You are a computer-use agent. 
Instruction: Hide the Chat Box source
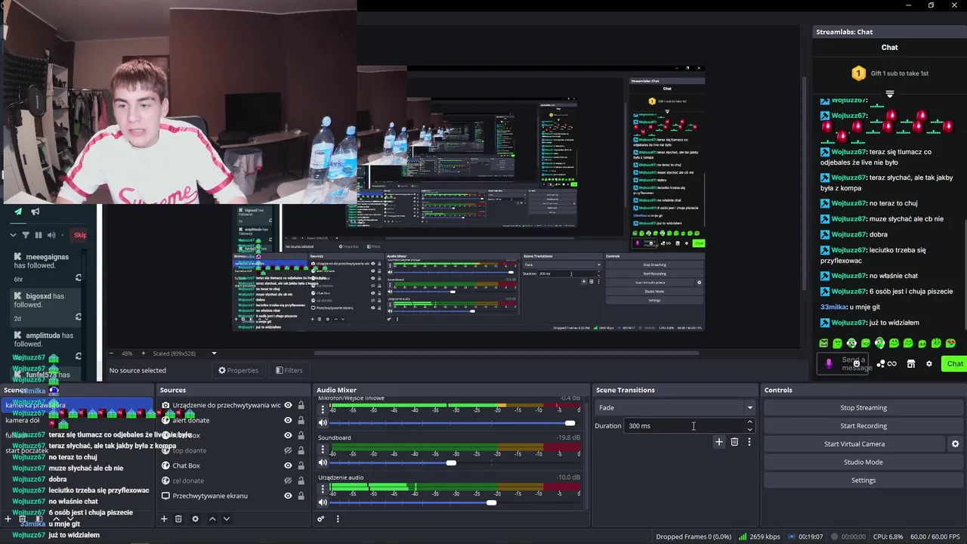[x=288, y=465]
